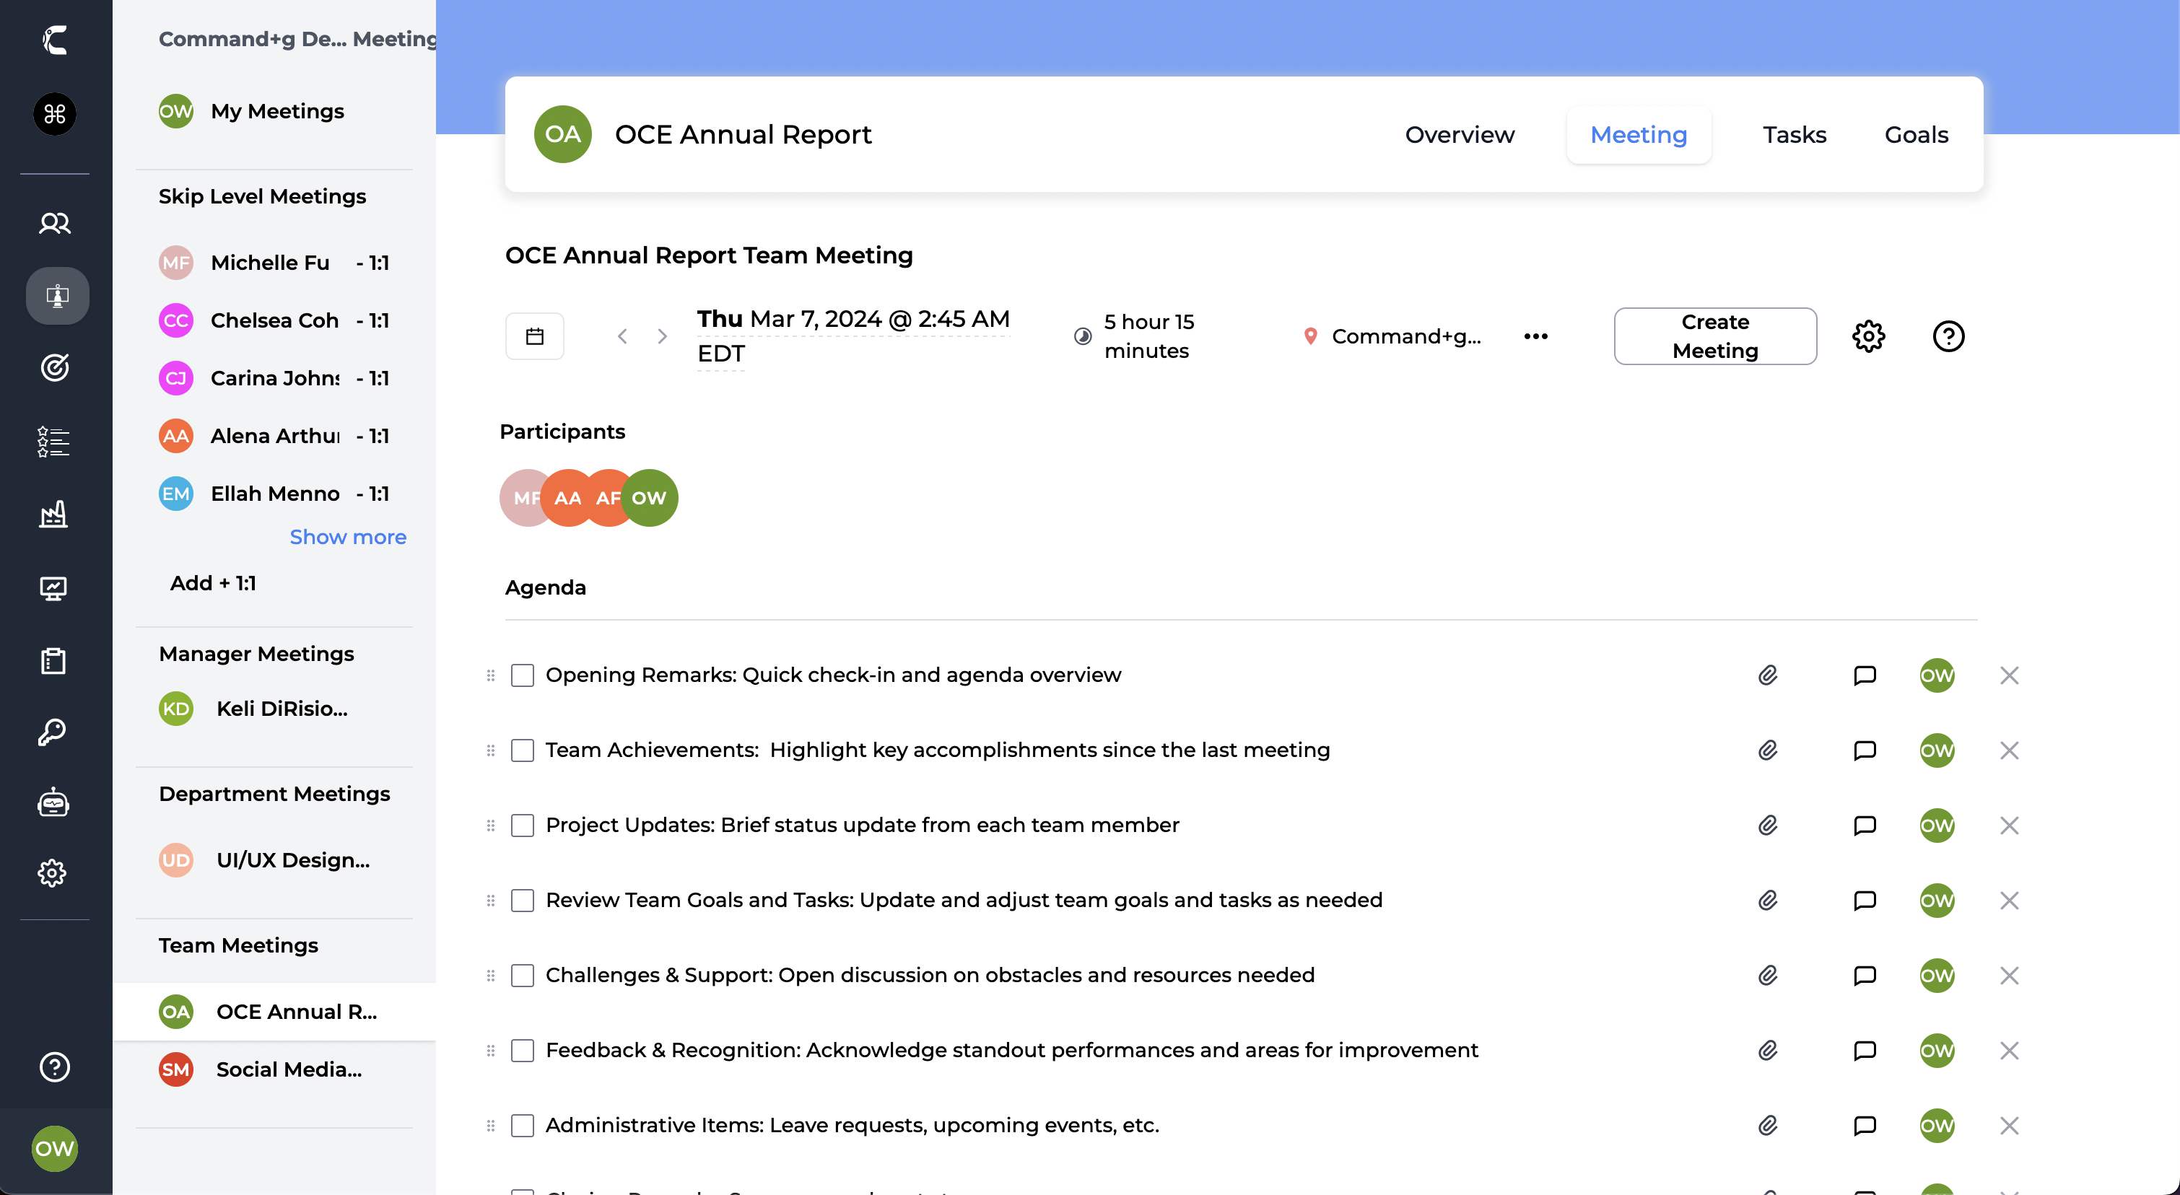The image size is (2180, 1195).
Task: Click the people icon in left sidebar
Action: 54,223
